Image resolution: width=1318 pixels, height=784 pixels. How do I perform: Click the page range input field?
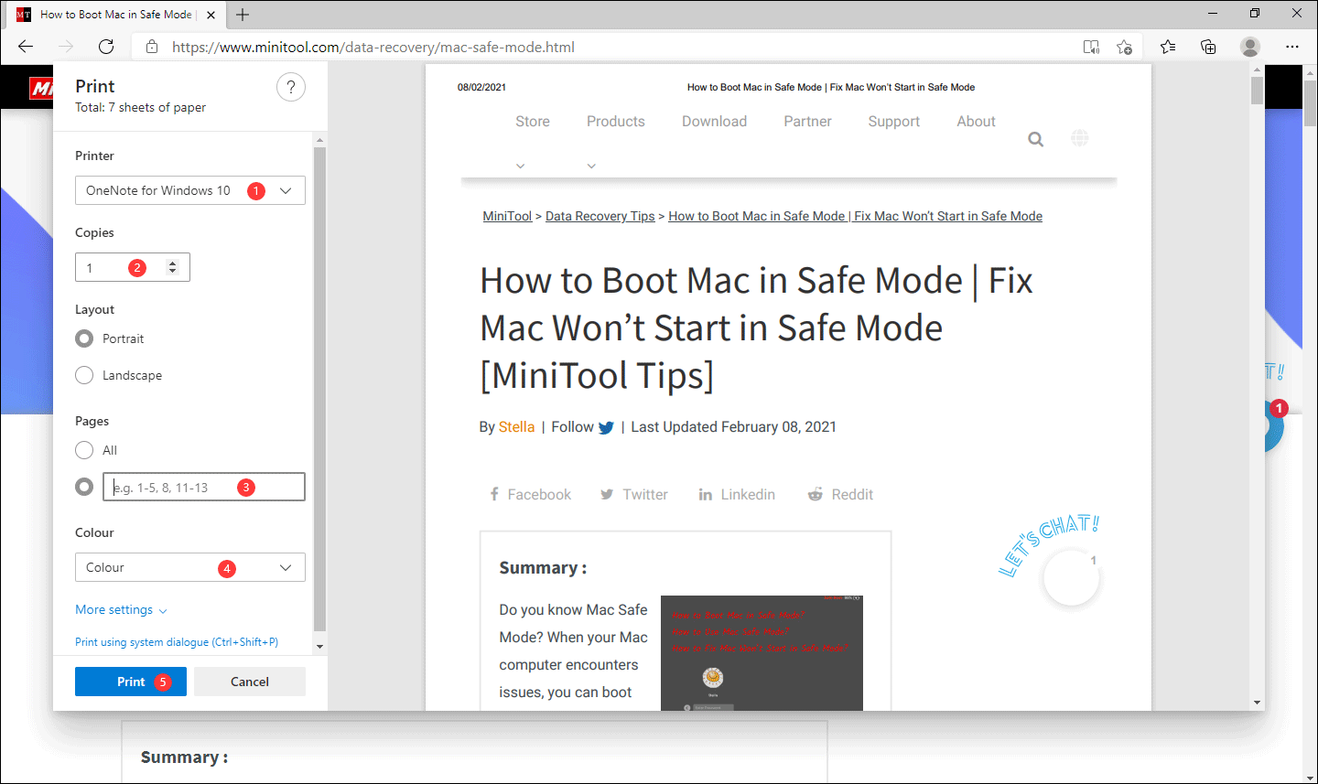point(204,487)
